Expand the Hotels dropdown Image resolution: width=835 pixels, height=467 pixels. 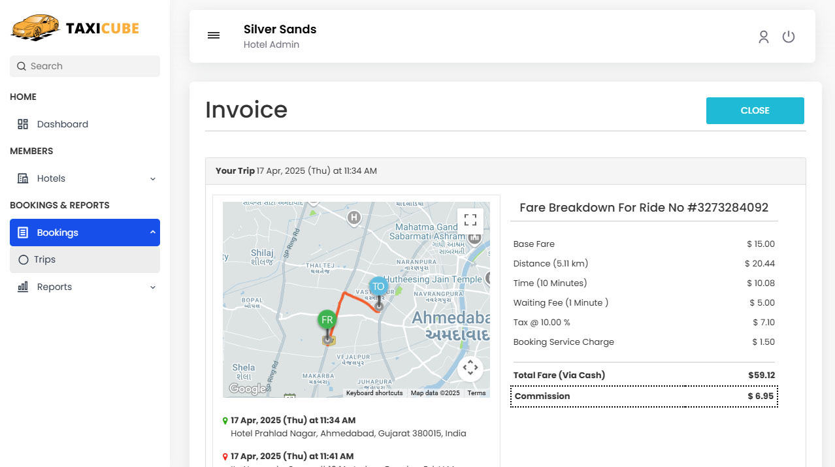(x=152, y=178)
